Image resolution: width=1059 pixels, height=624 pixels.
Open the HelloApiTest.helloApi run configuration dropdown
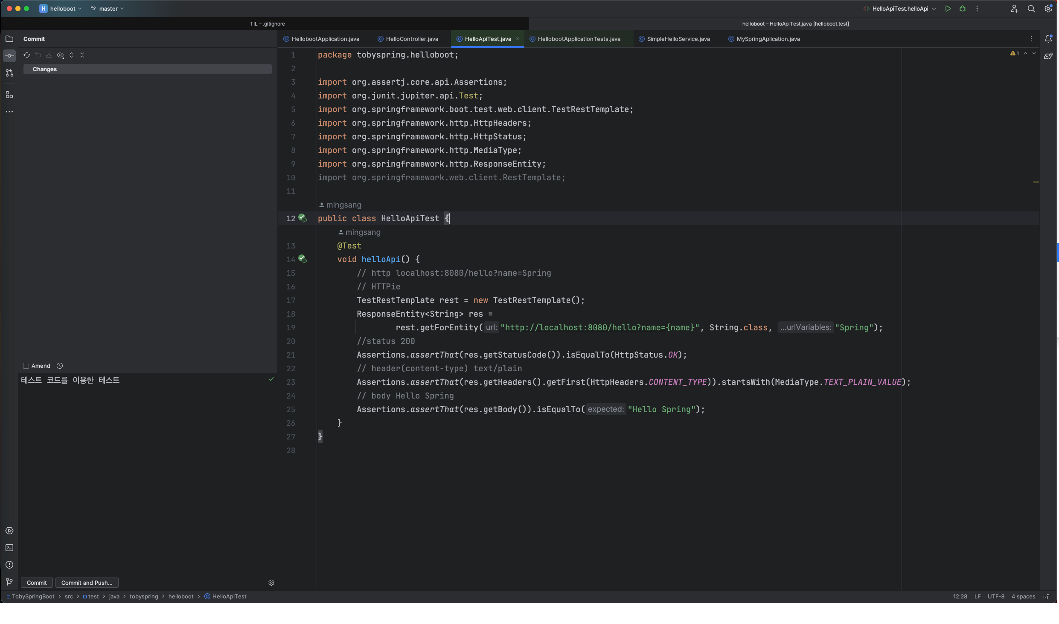[x=900, y=9]
